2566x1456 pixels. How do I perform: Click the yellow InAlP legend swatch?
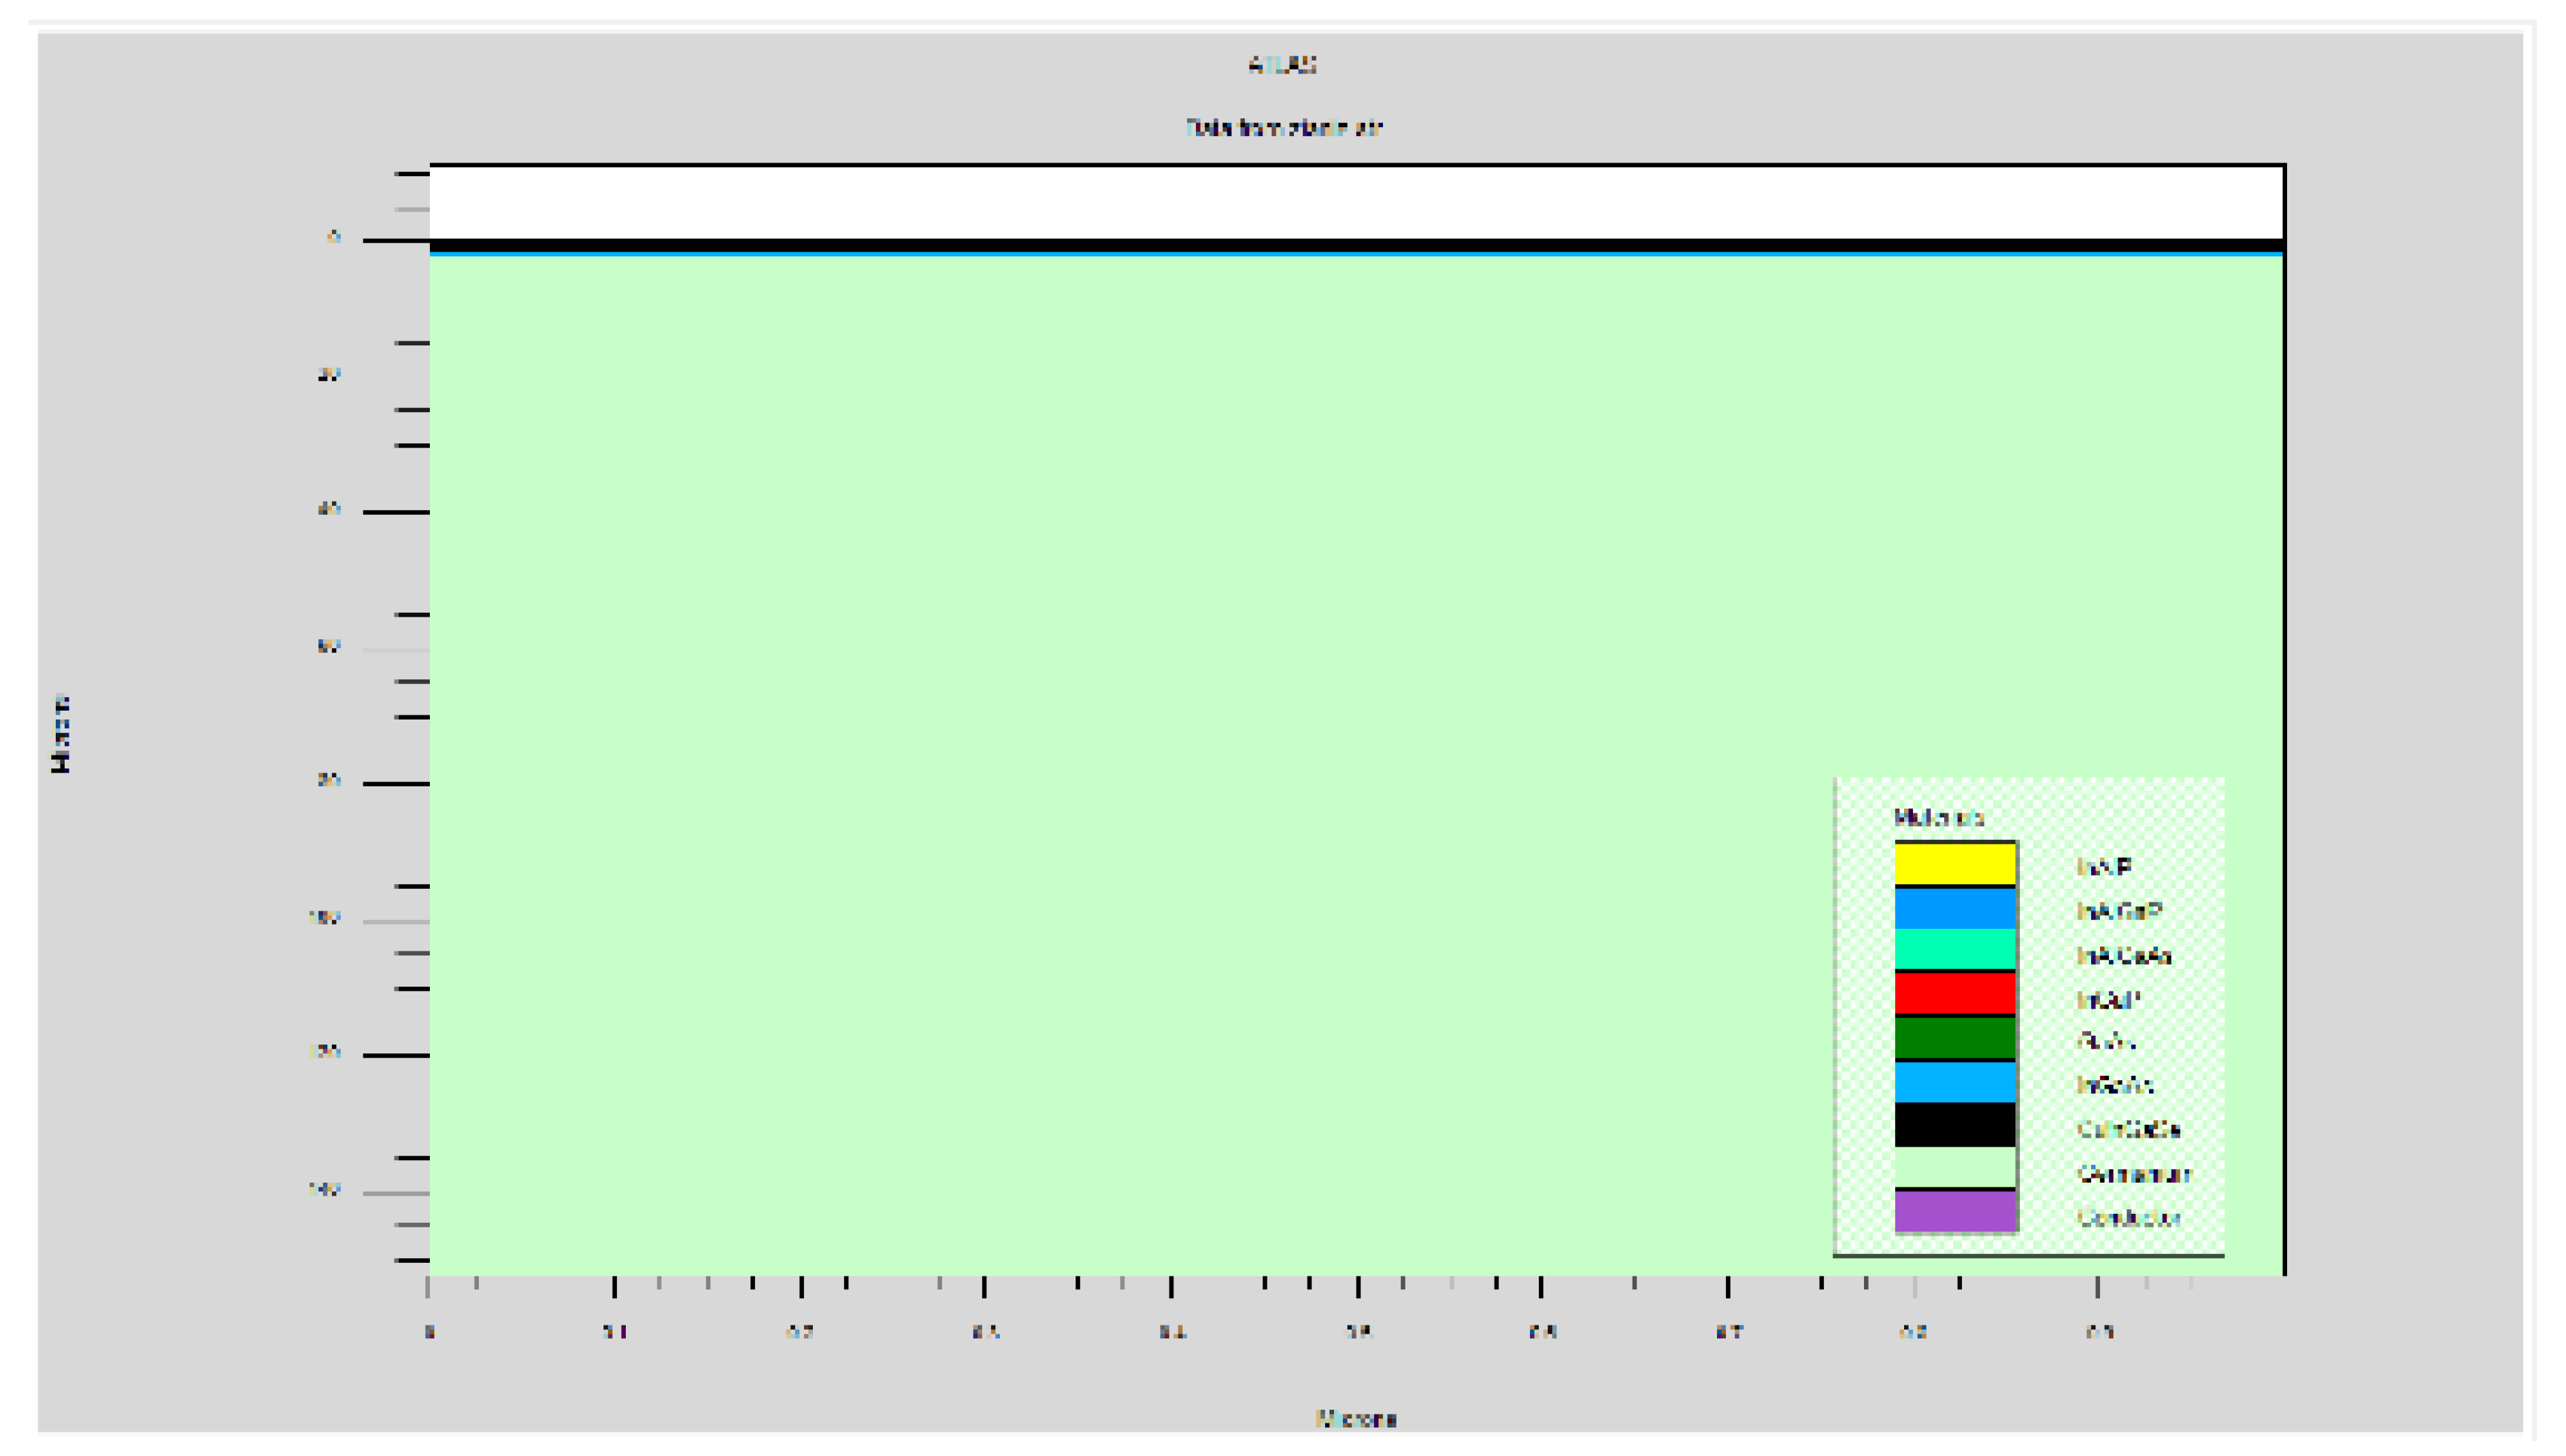[x=1955, y=865]
